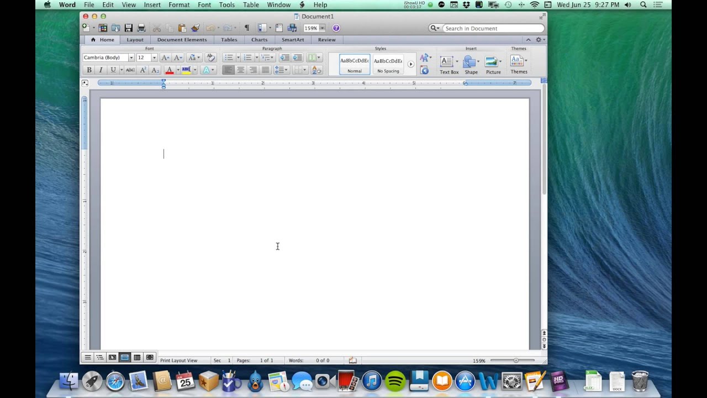This screenshot has height=398, width=707.
Task: Open the Format menu
Action: [179, 4]
